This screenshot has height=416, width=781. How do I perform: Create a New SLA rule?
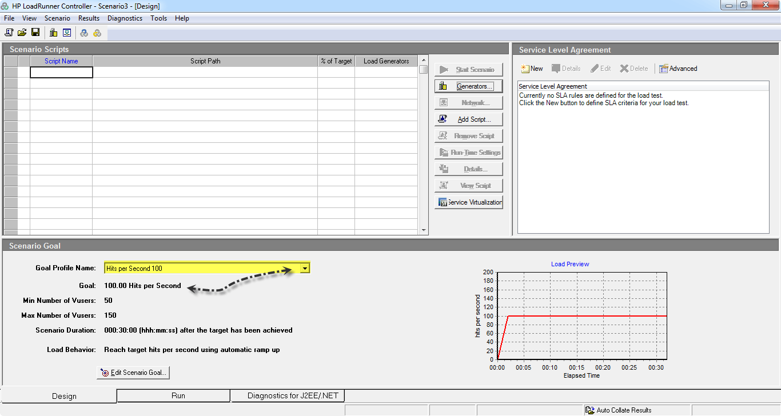tap(532, 69)
